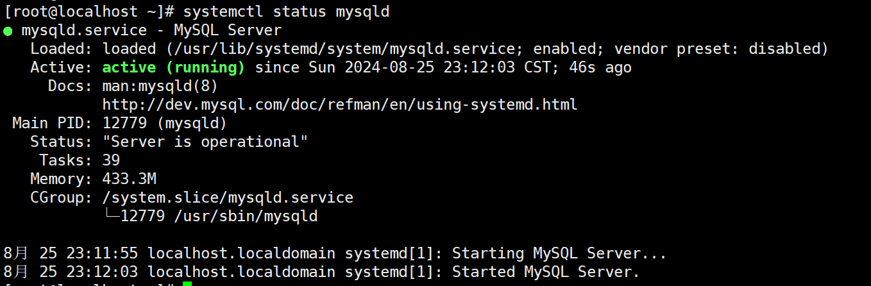This screenshot has width=871, height=286.
Task: Click the /usr/sbin/mysqld process path
Action: tap(246, 215)
